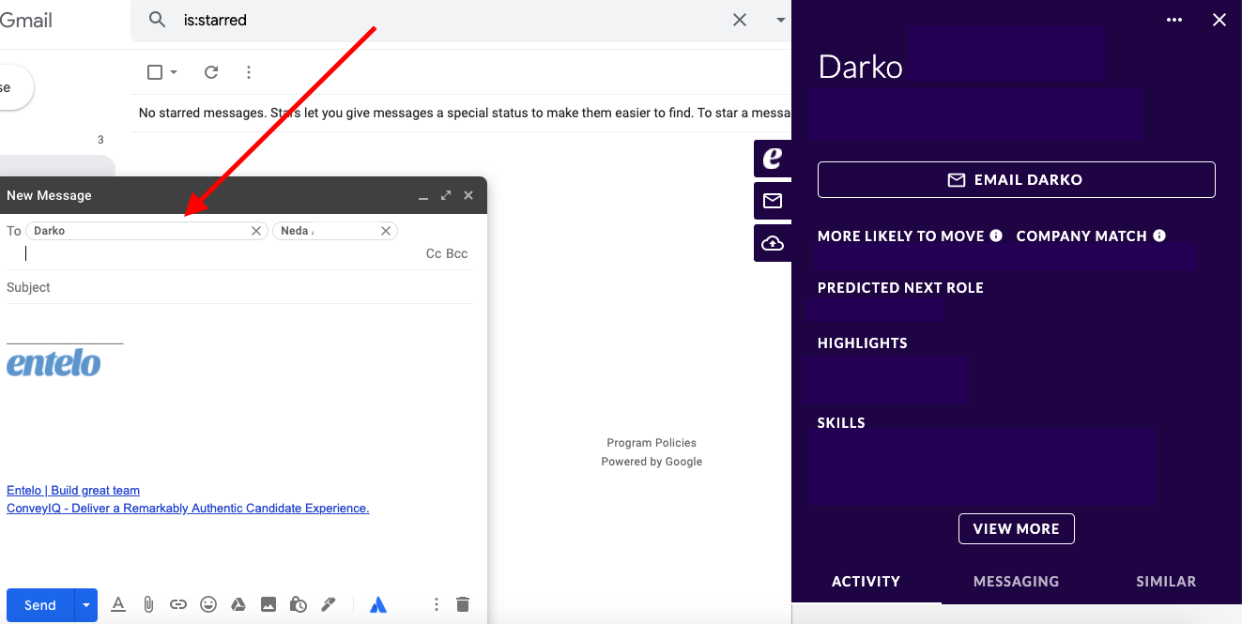Image resolution: width=1242 pixels, height=624 pixels.
Task: Insert an emoji
Action: click(208, 605)
